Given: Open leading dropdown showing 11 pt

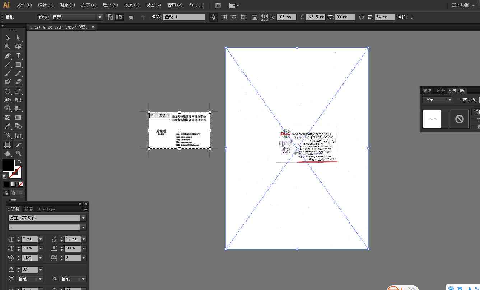Looking at the screenshot, I should pos(84,239).
